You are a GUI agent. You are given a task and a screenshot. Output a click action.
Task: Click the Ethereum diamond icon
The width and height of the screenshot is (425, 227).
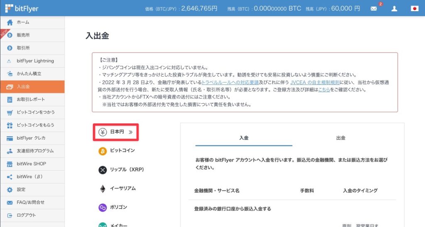103,188
